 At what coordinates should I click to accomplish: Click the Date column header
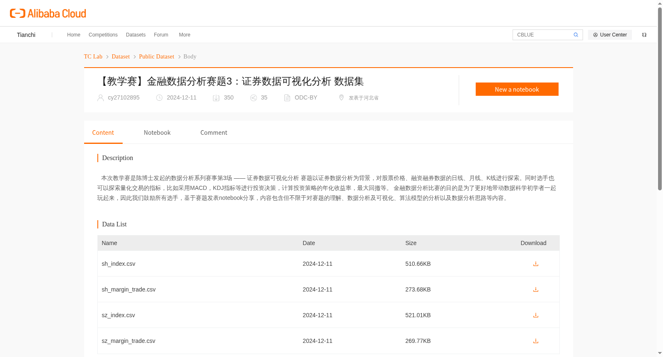[x=309, y=243]
